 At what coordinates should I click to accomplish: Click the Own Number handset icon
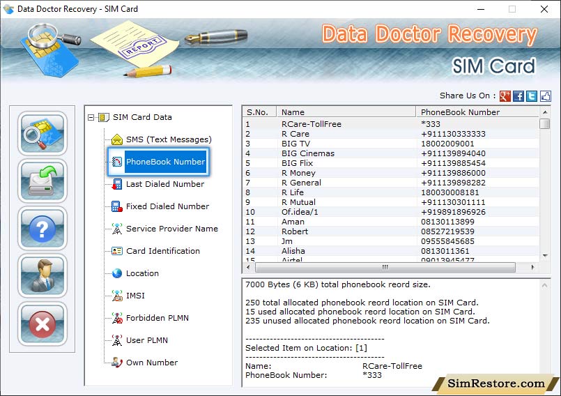(x=117, y=363)
